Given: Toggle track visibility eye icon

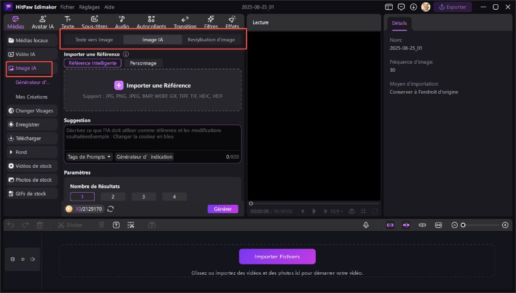Looking at the screenshot, I should [x=22, y=260].
